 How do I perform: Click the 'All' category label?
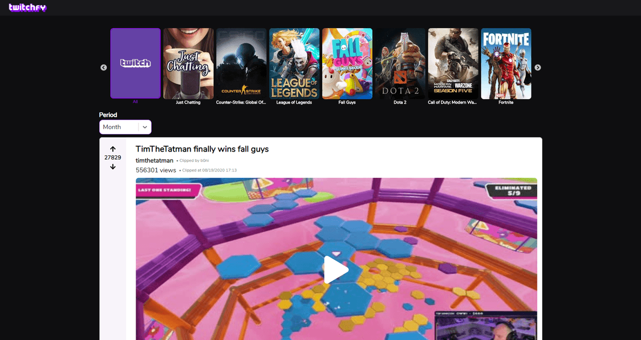[136, 101]
